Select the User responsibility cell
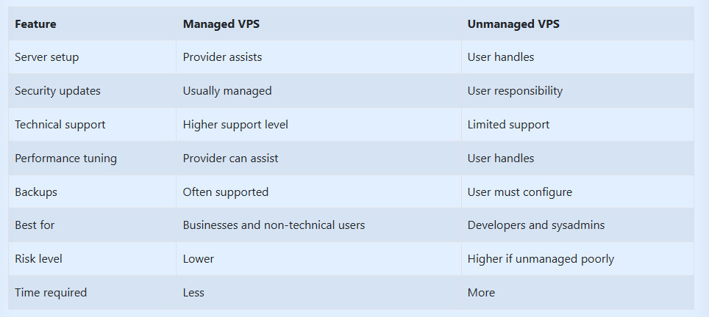Viewport: 709px width, 317px height. [515, 91]
